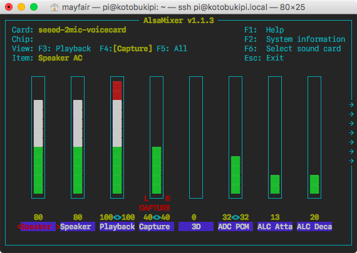Choose F6: Select sound card

[x=292, y=49]
